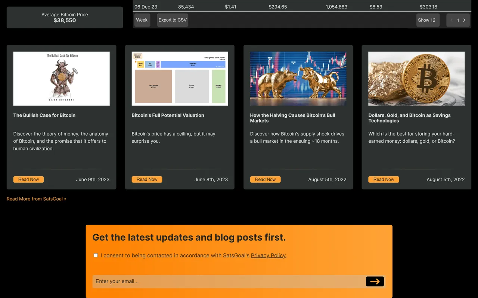The height and width of the screenshot is (298, 478).
Task: Open the Week interval selector
Action: pyautogui.click(x=142, y=20)
